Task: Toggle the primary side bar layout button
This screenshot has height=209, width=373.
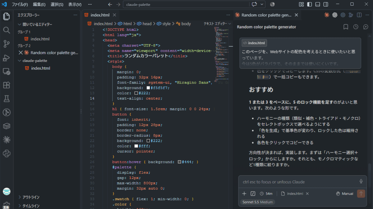Action: tap(309, 4)
